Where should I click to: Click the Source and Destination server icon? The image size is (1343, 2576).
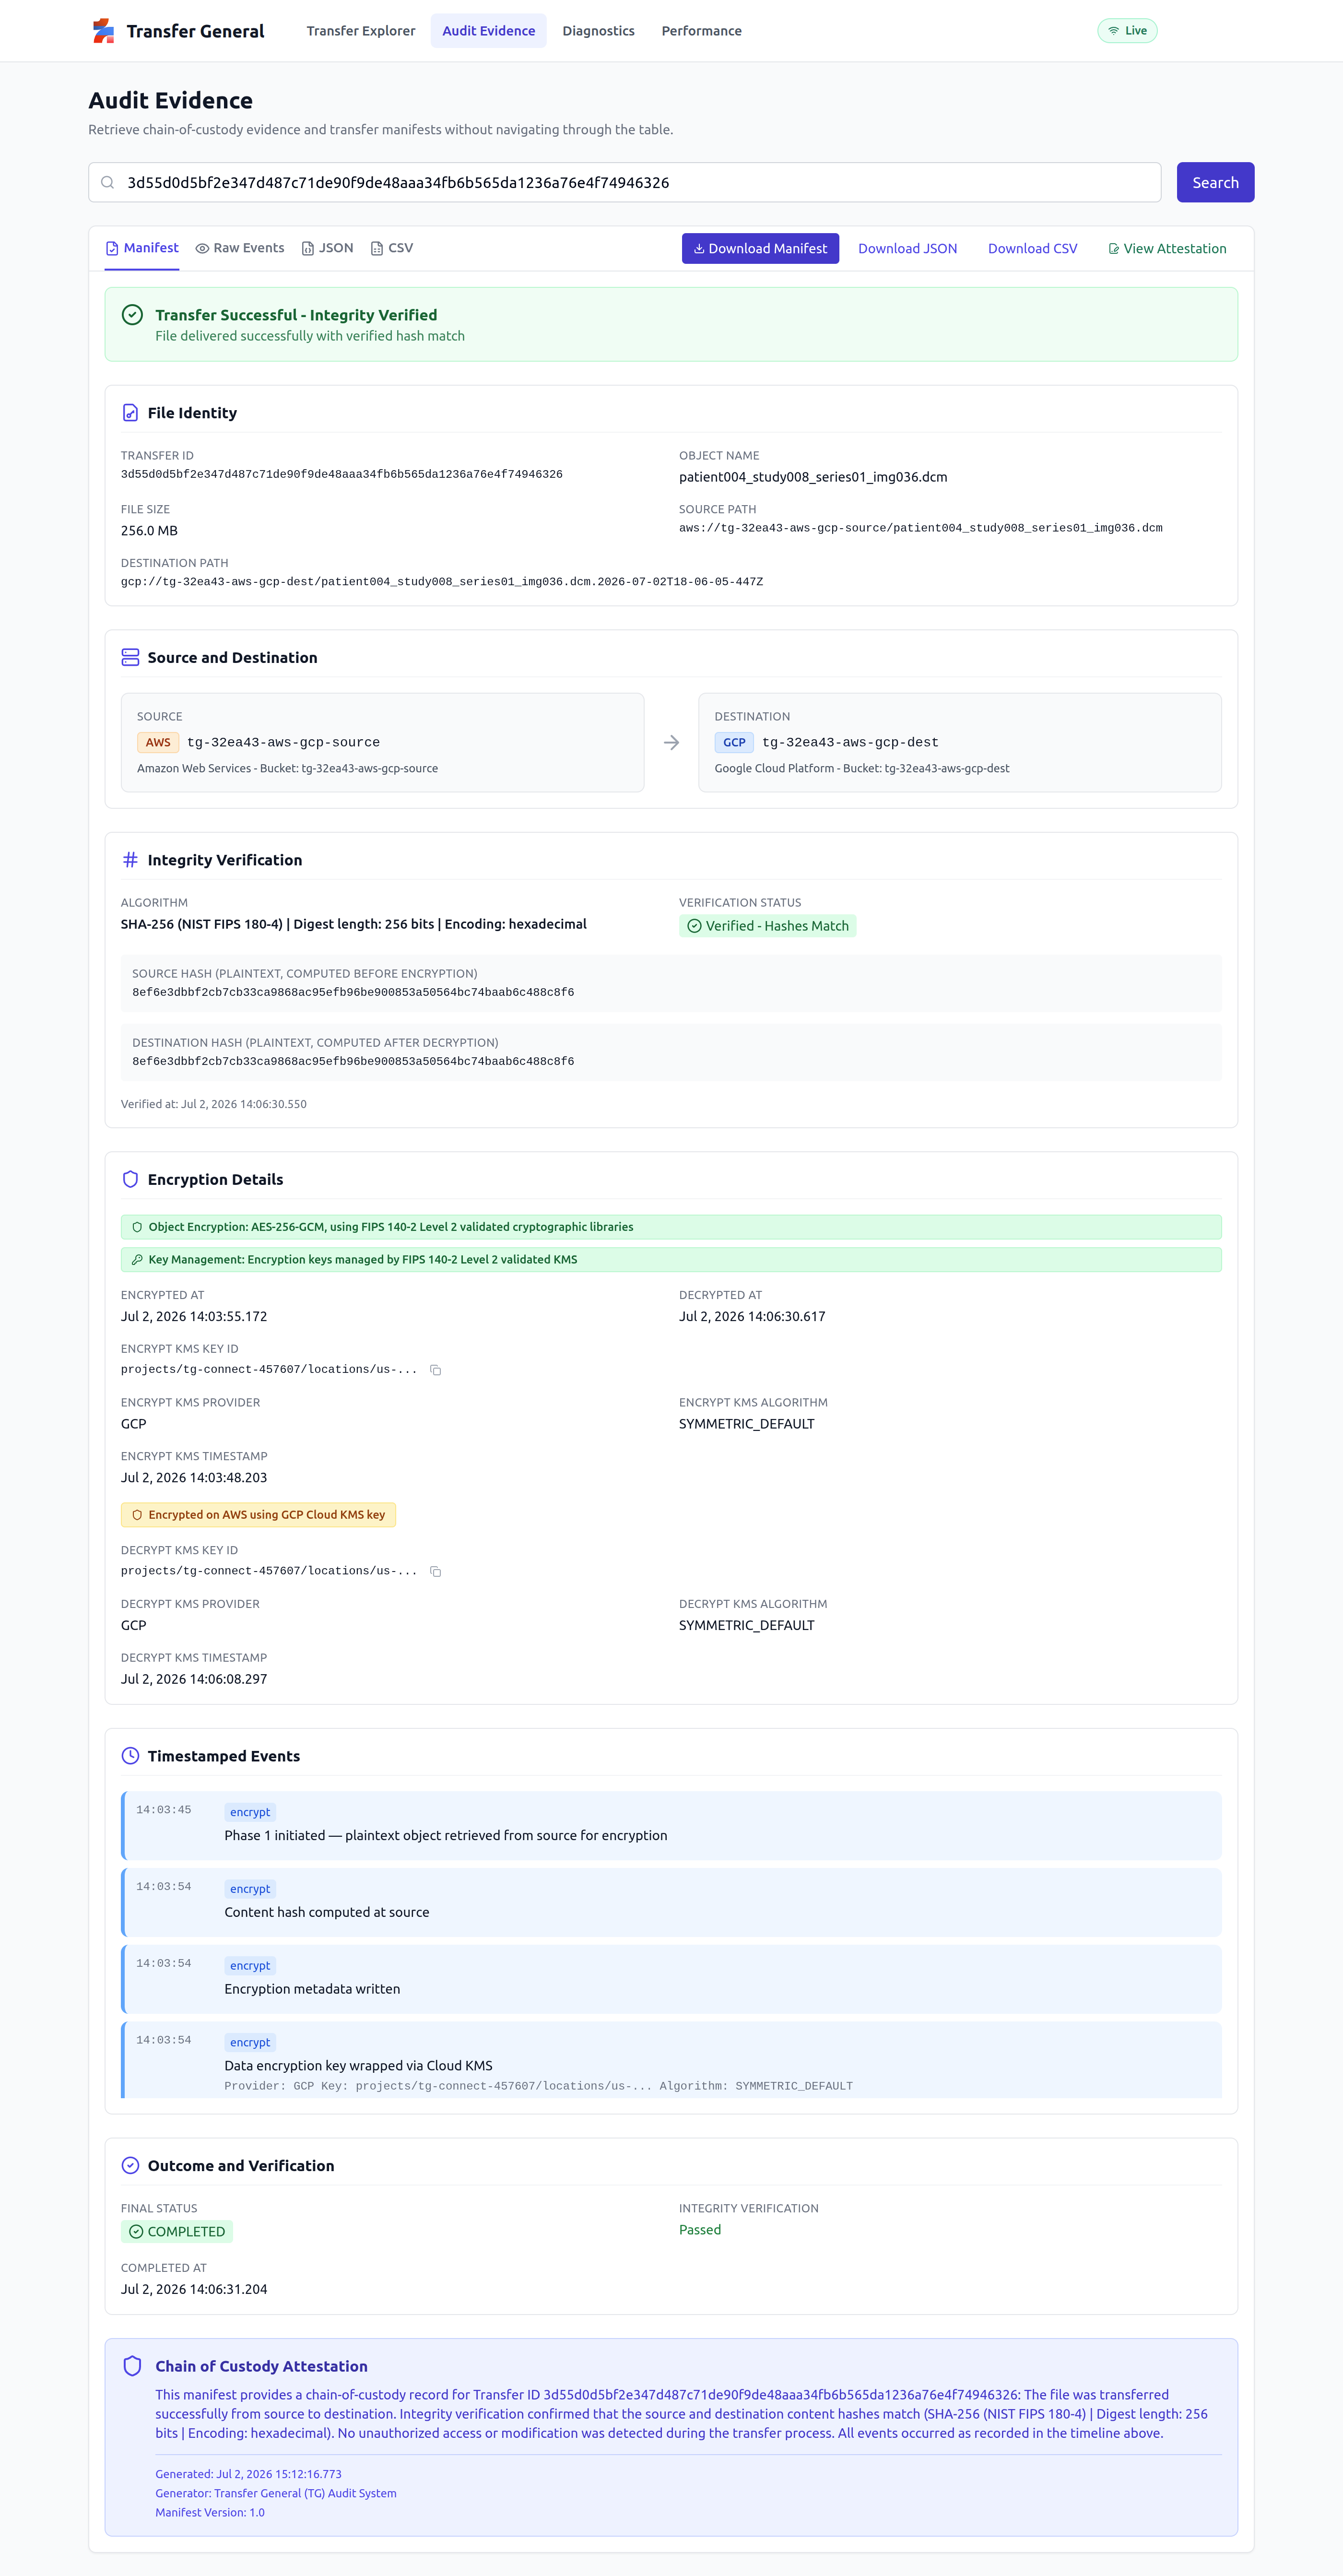point(130,657)
